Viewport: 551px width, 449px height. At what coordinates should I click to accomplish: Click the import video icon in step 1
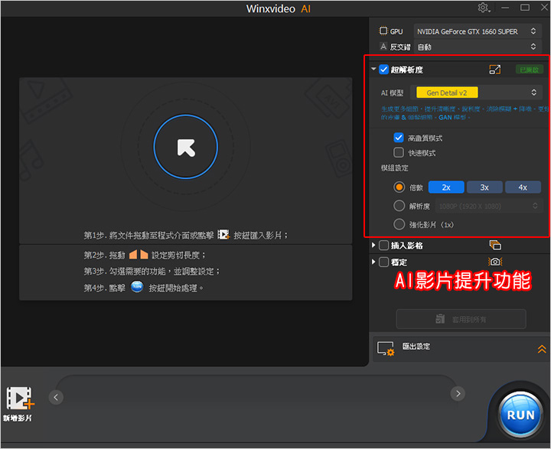point(223,234)
